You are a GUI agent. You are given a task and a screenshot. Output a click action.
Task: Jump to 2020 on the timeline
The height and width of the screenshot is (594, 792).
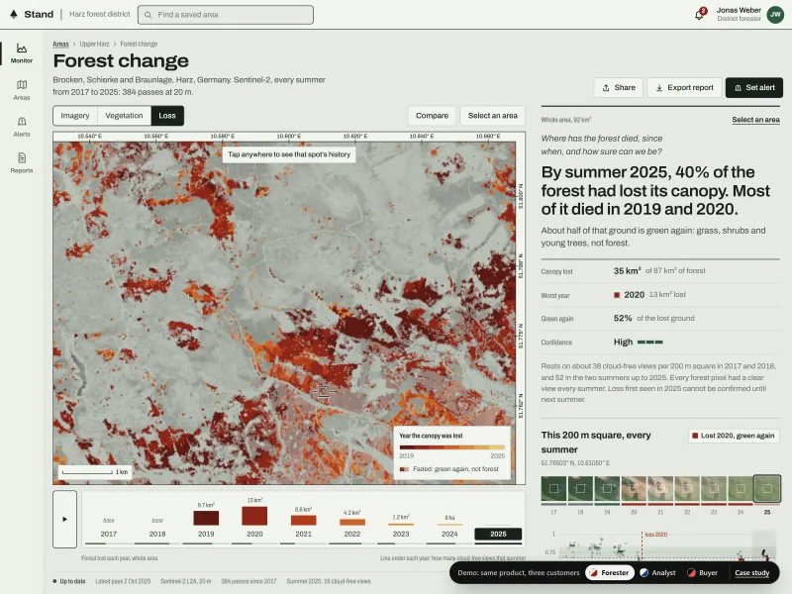tap(254, 521)
